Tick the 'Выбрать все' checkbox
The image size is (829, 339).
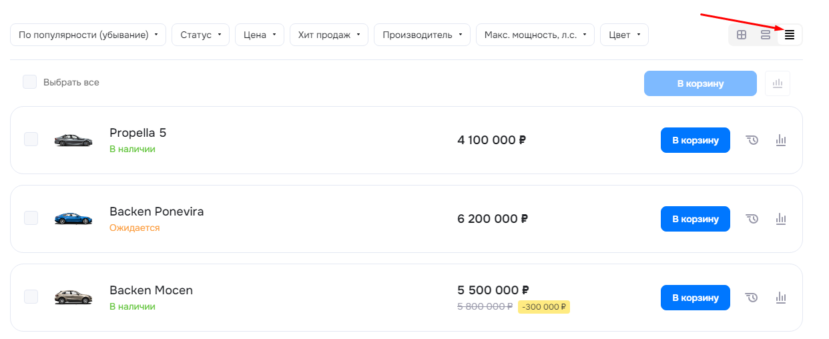click(30, 82)
